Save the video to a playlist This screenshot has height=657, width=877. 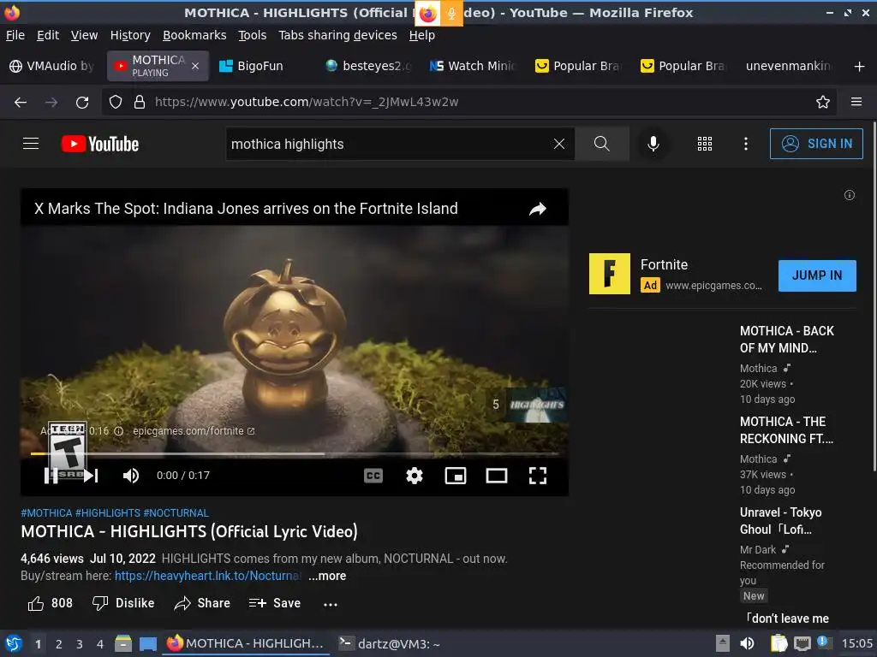[275, 603]
